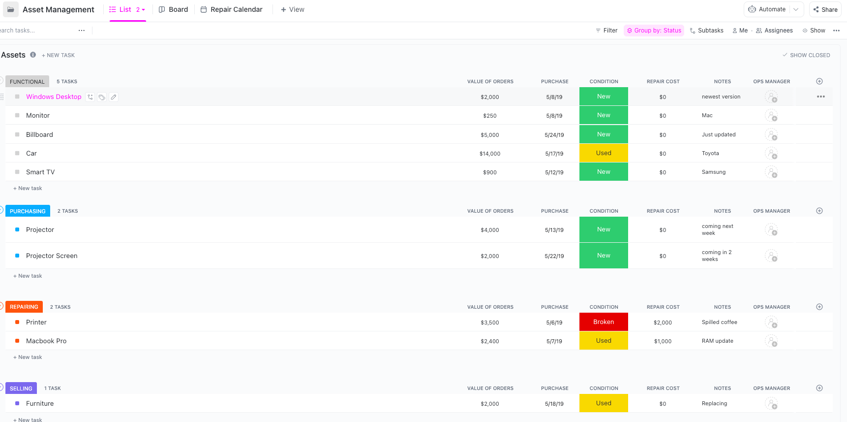Viewport: 847px width, 422px height.
Task: Open the folder icon beside Asset Management
Action: pyautogui.click(x=10, y=9)
